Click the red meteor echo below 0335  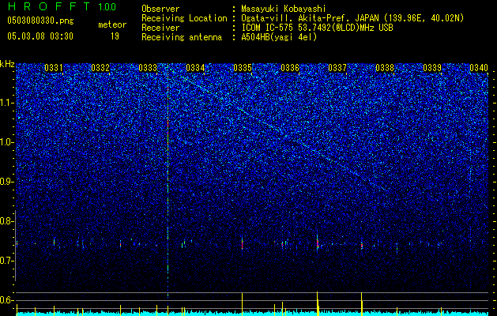242,243
